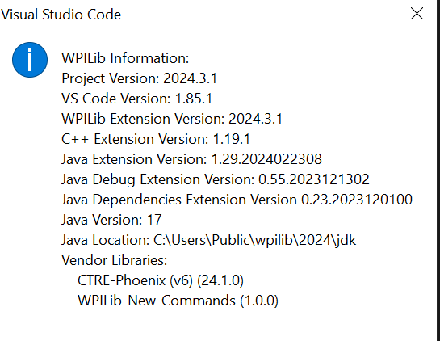This screenshot has width=440, height=341.
Task: Click 'Java Debug Extension Version' line
Action: click(x=216, y=179)
